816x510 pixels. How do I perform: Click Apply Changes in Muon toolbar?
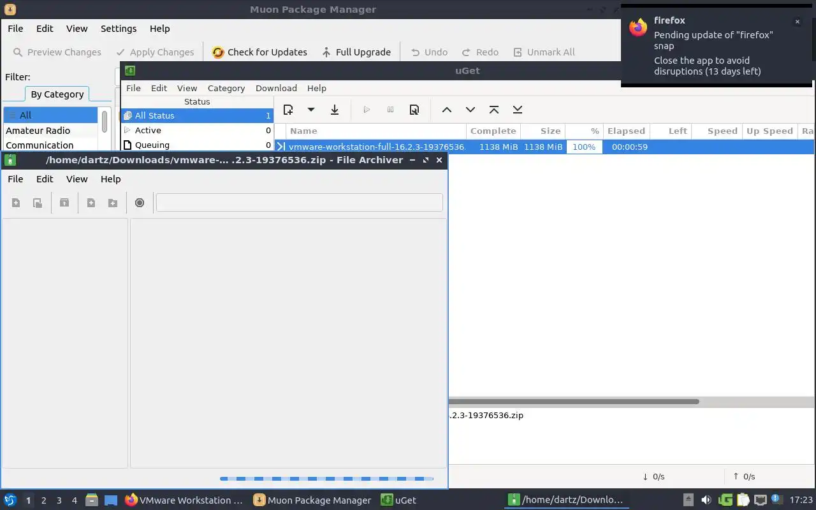tap(155, 52)
